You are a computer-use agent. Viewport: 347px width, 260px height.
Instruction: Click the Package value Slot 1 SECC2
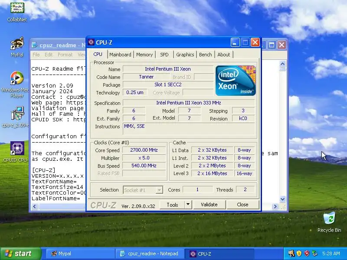coord(168,84)
